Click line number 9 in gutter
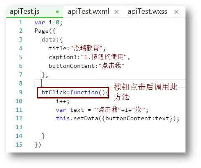 (21, 92)
